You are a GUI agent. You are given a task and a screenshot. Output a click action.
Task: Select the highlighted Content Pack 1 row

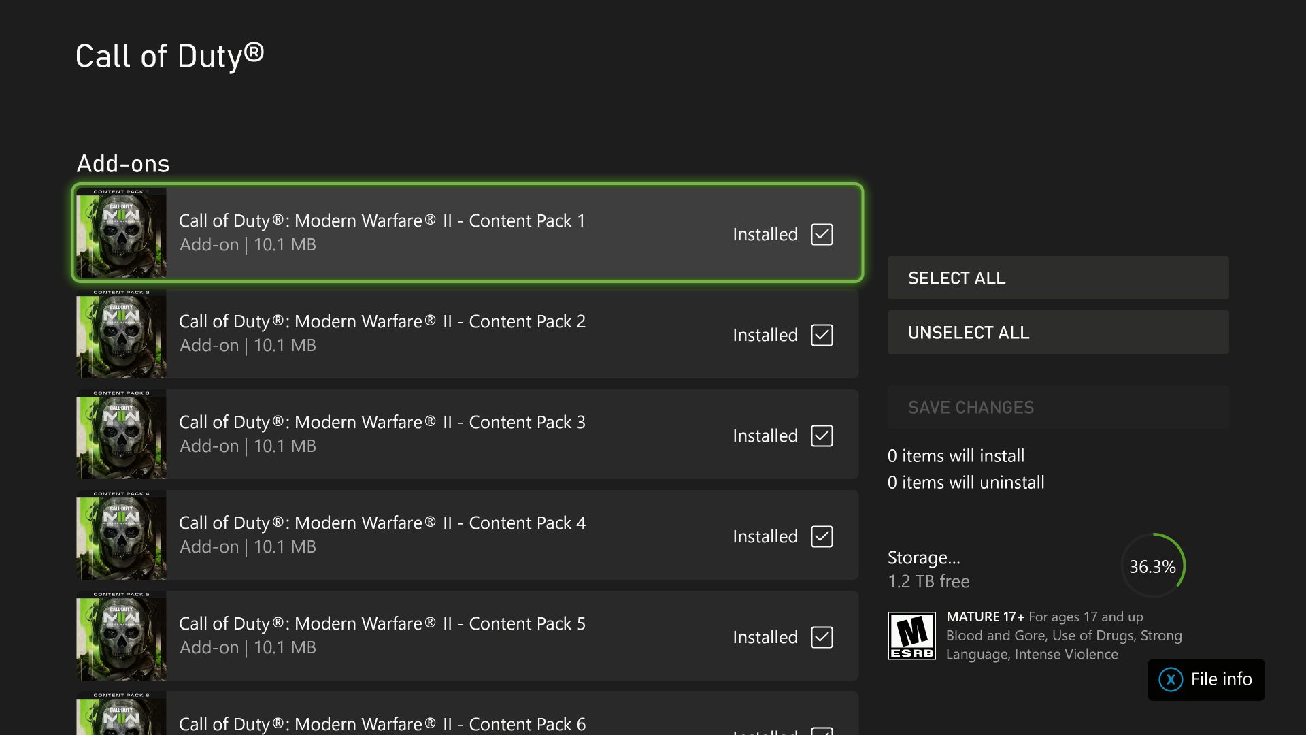[x=467, y=233]
